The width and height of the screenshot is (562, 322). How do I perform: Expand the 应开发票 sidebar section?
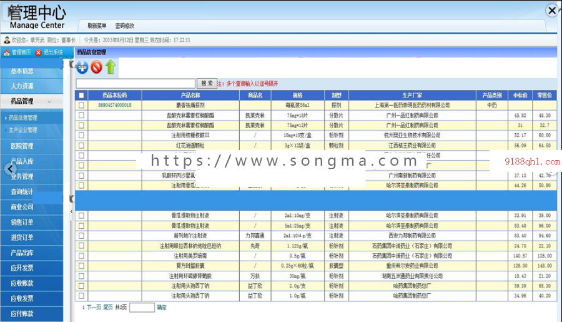point(32,268)
